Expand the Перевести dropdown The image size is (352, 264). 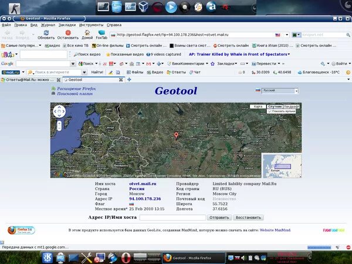279,64
